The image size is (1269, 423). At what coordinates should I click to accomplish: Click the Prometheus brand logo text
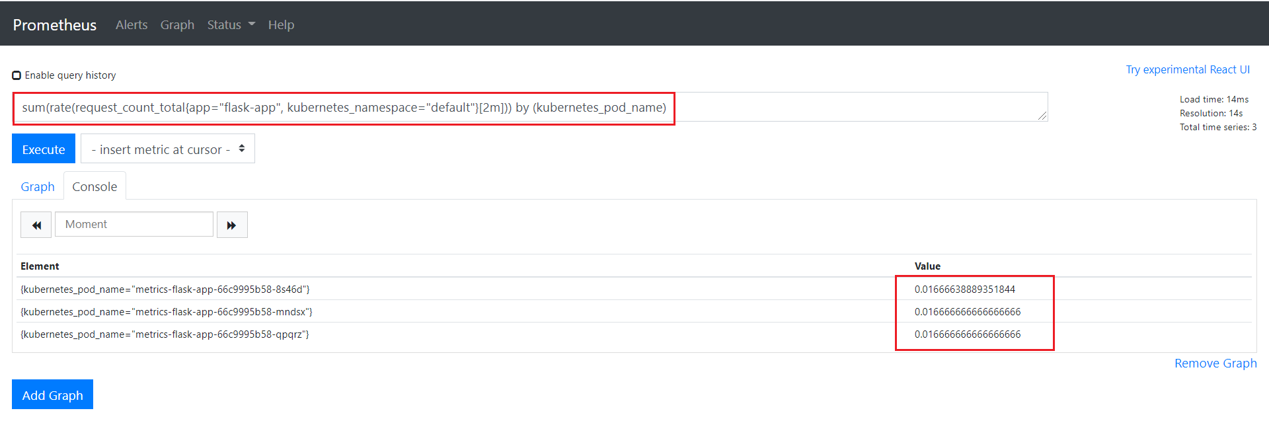click(x=55, y=25)
